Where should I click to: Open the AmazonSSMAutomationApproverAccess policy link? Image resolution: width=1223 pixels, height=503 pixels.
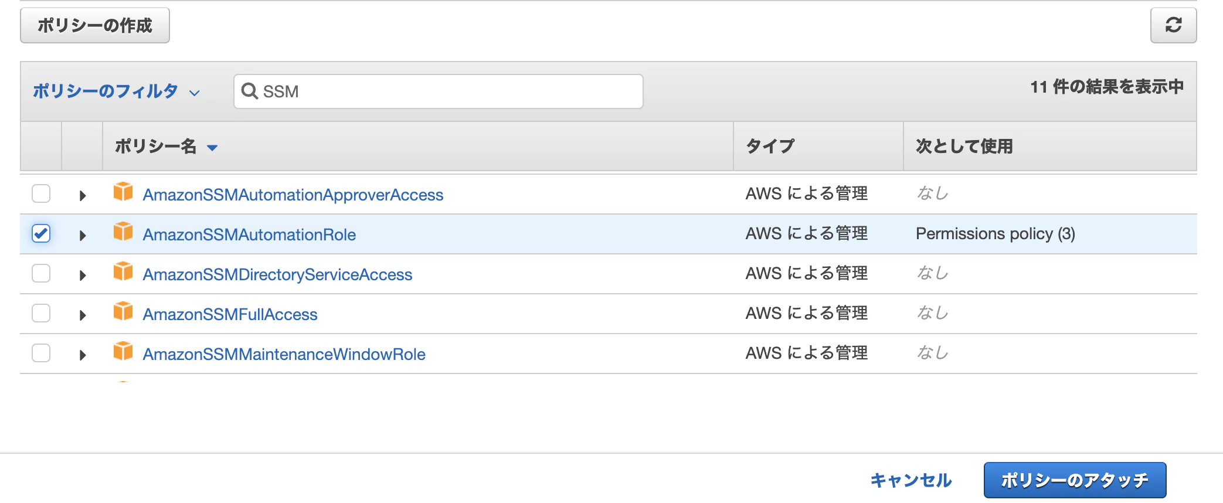tap(293, 195)
